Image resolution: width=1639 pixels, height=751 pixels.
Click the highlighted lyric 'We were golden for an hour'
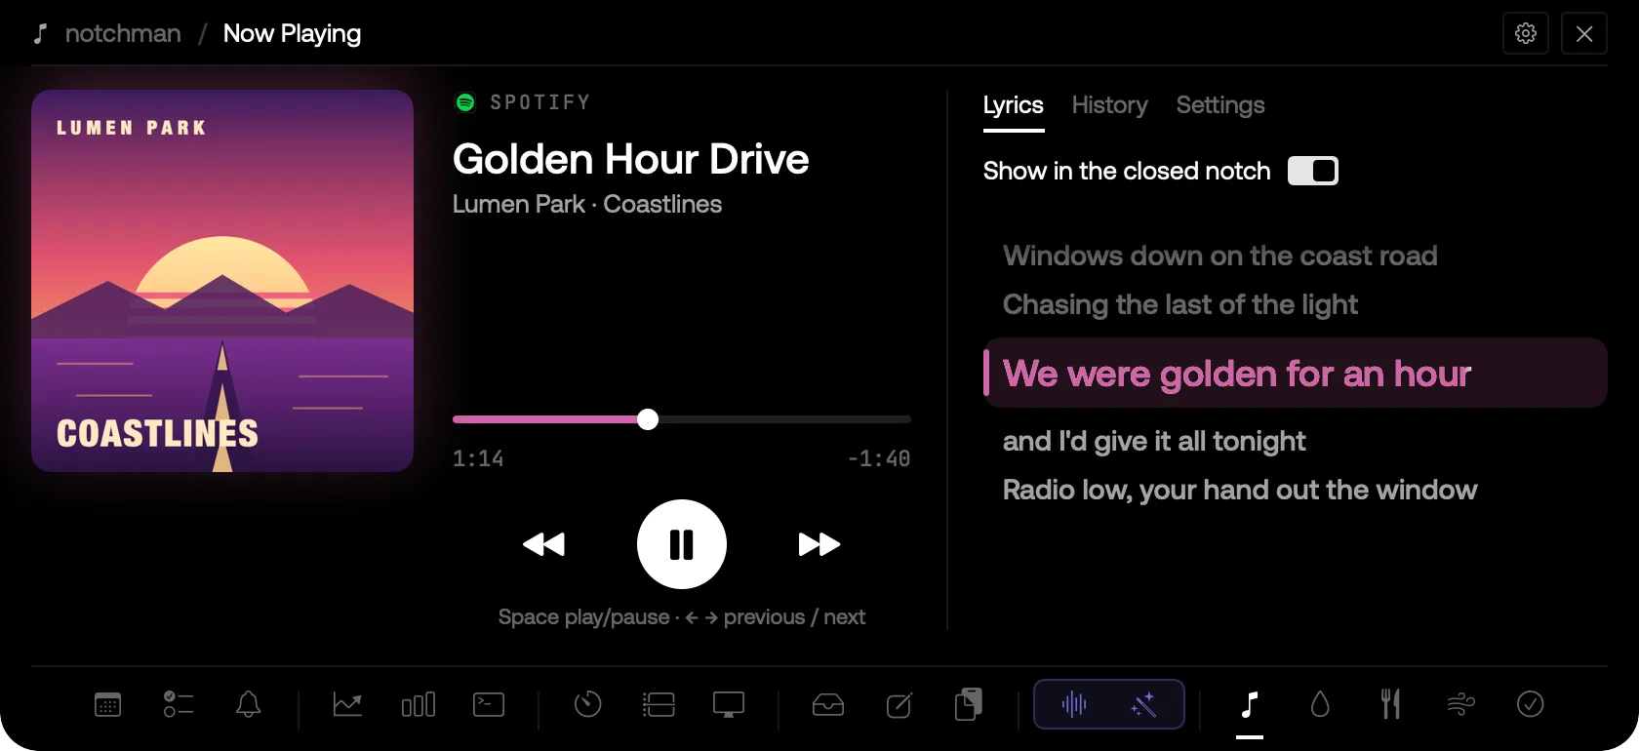(1296, 373)
